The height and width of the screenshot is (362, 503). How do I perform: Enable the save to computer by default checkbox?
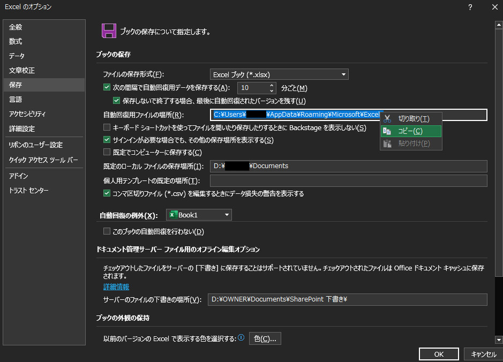click(107, 153)
